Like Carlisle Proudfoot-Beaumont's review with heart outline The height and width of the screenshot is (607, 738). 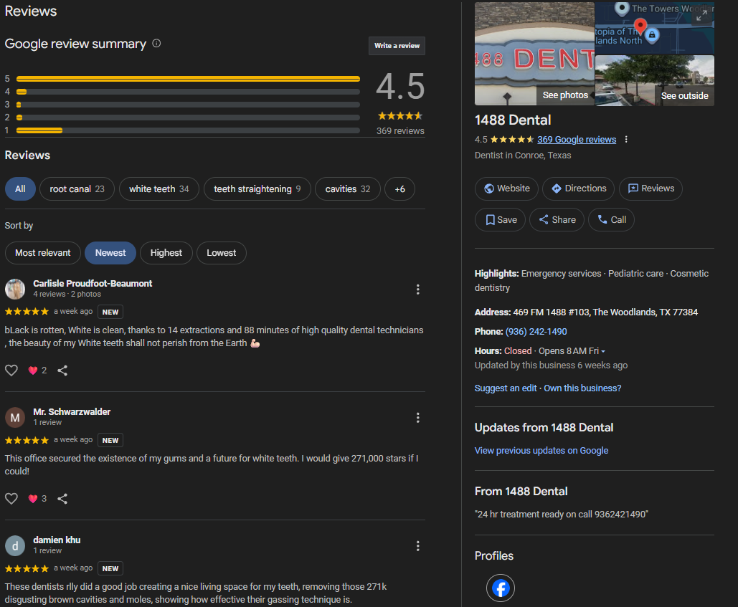tap(11, 370)
